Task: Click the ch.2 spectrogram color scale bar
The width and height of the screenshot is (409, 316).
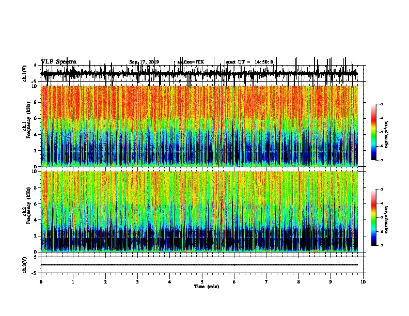Action: pos(374,217)
